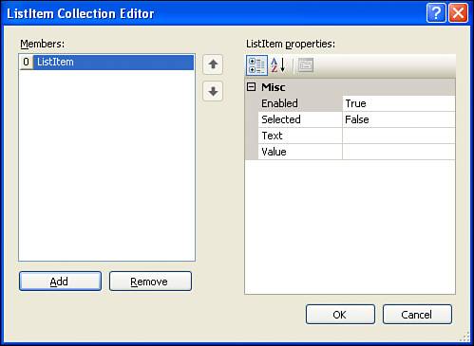This screenshot has width=474, height=346.
Task: Sort properties alphabetically with the A-Z icon
Action: pyautogui.click(x=278, y=65)
